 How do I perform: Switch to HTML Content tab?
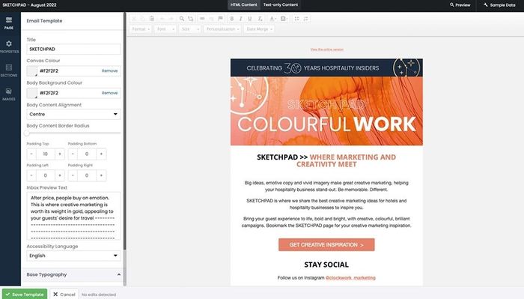tap(243, 4)
